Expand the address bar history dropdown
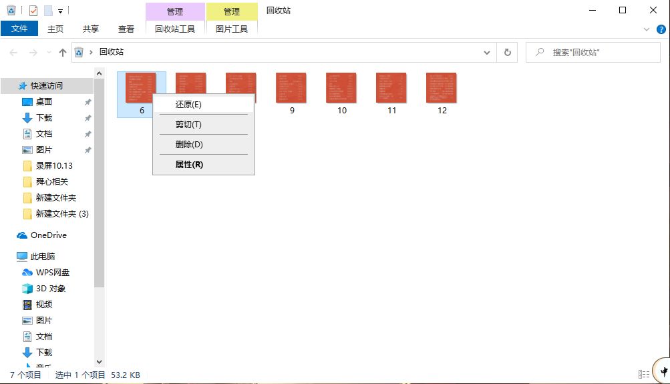Screen dimensions: 670x384 coord(487,53)
